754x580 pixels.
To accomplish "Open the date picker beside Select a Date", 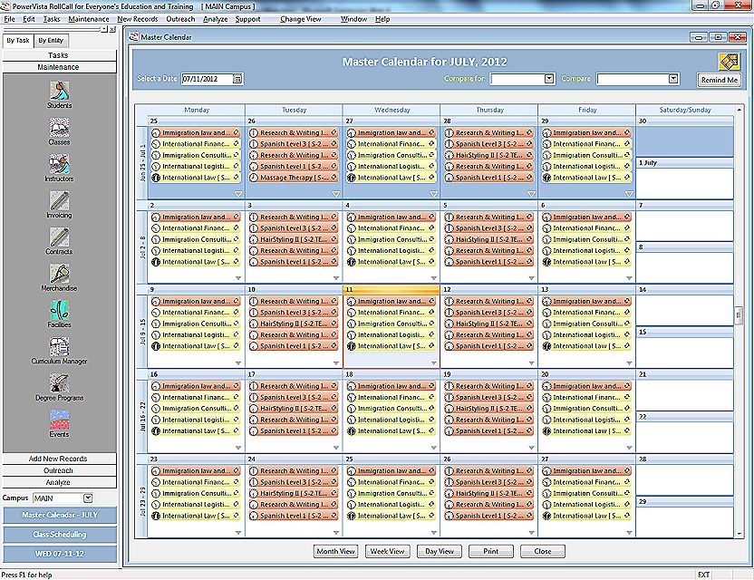I will [237, 79].
